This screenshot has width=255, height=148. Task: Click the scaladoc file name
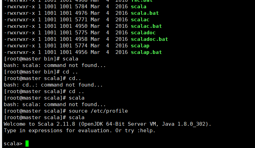point(143,33)
